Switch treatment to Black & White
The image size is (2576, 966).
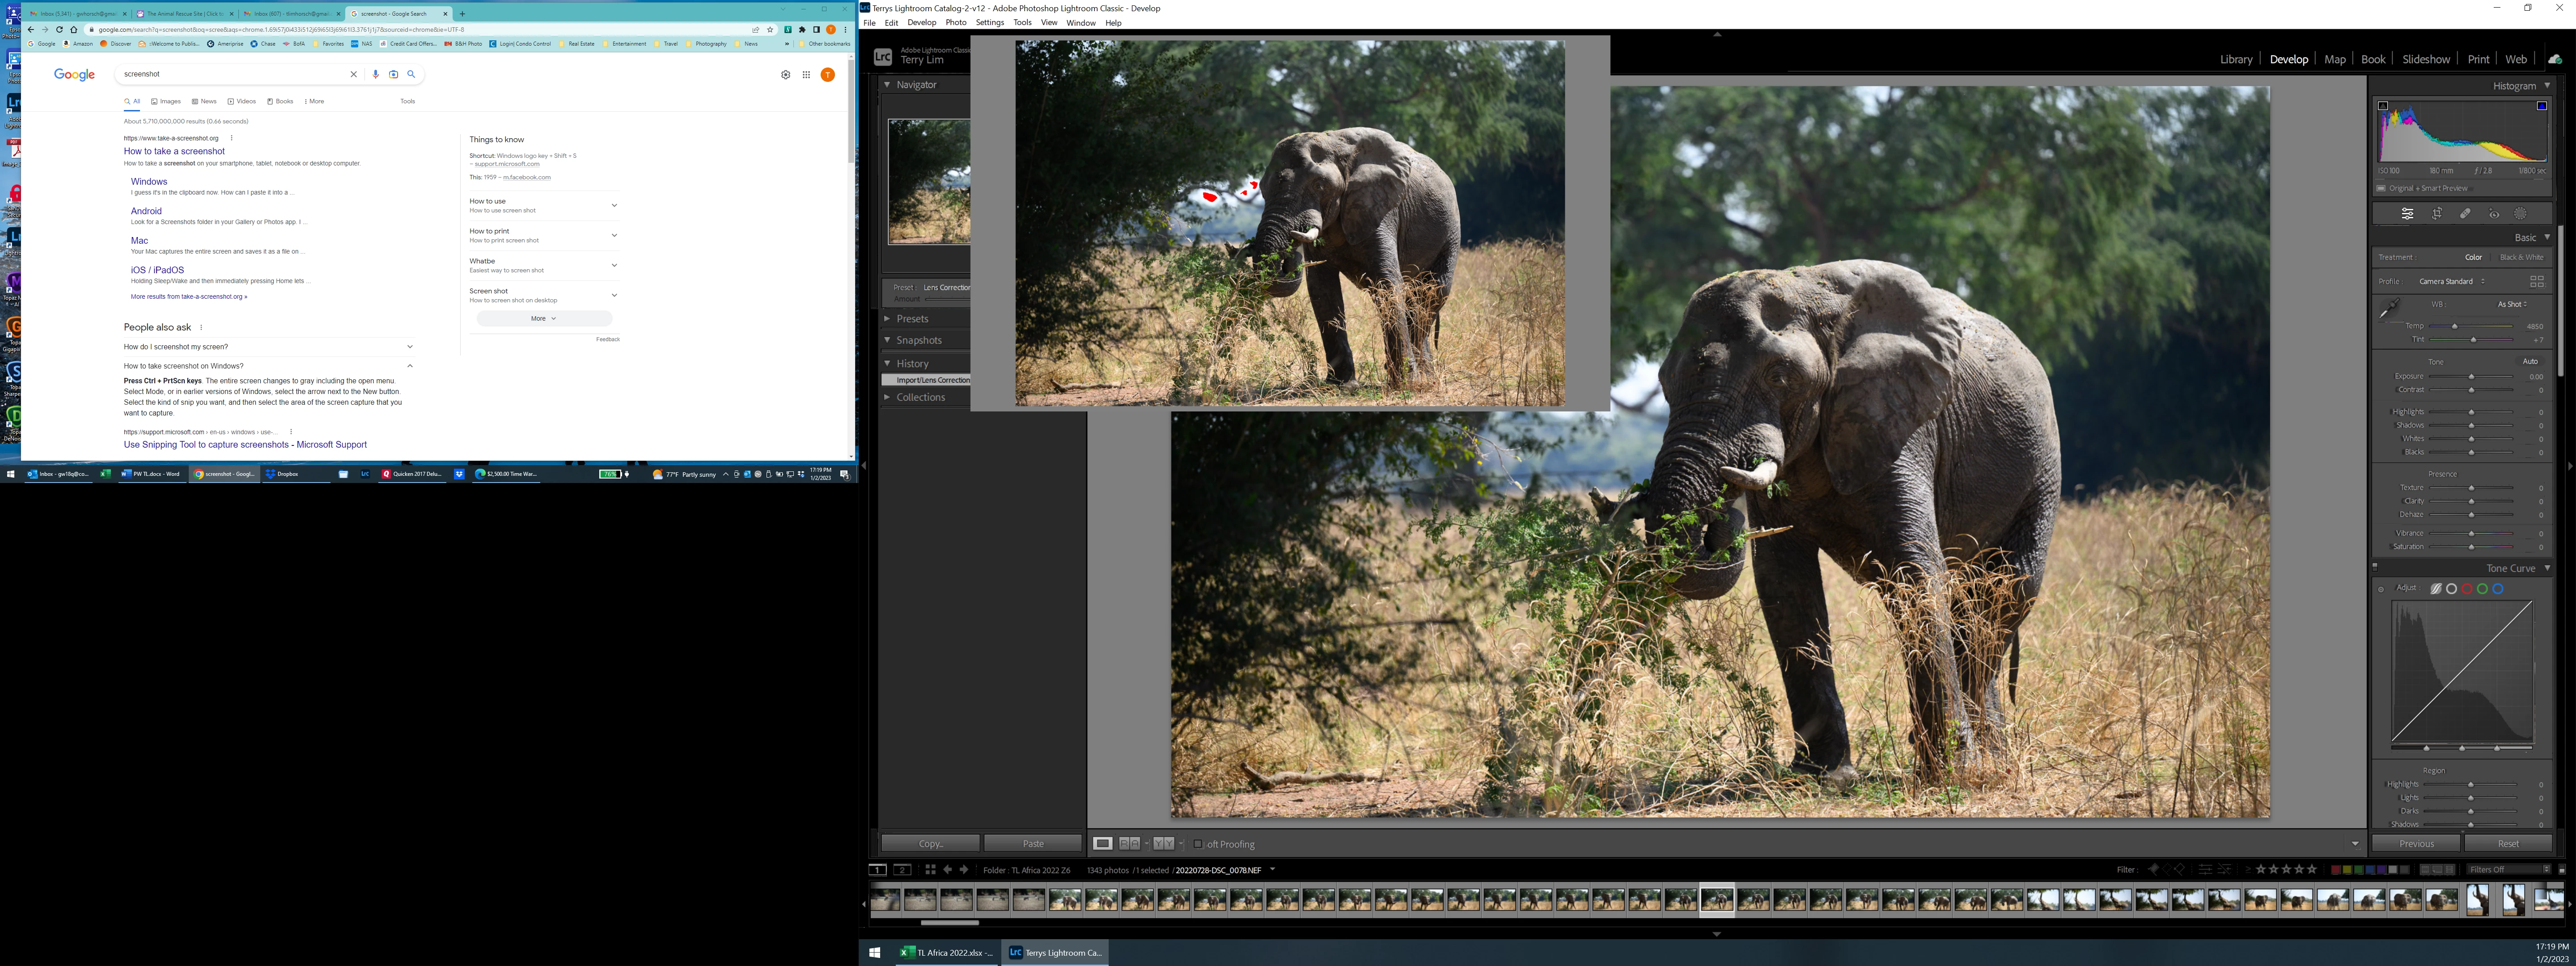pyautogui.click(x=2521, y=257)
